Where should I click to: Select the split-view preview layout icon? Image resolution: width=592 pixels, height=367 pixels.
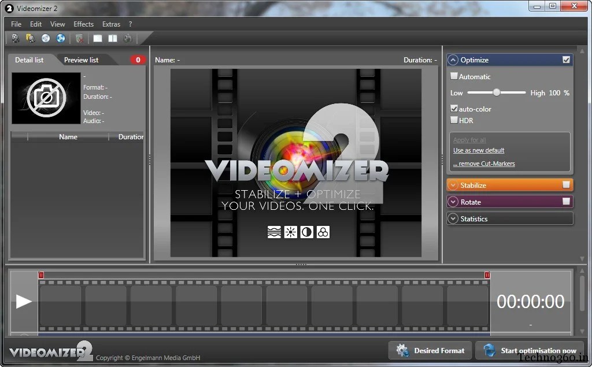pyautogui.click(x=113, y=38)
